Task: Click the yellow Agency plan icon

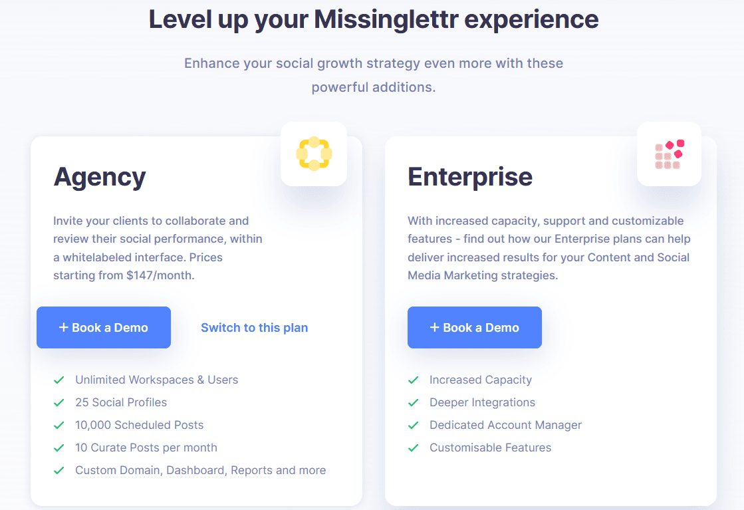Action: 313,154
